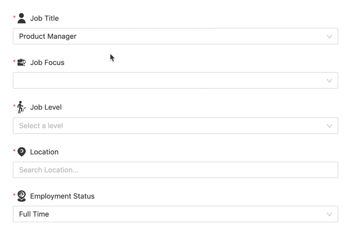Click the Job Title label text
Screen dimensions: 352x231
[44, 18]
